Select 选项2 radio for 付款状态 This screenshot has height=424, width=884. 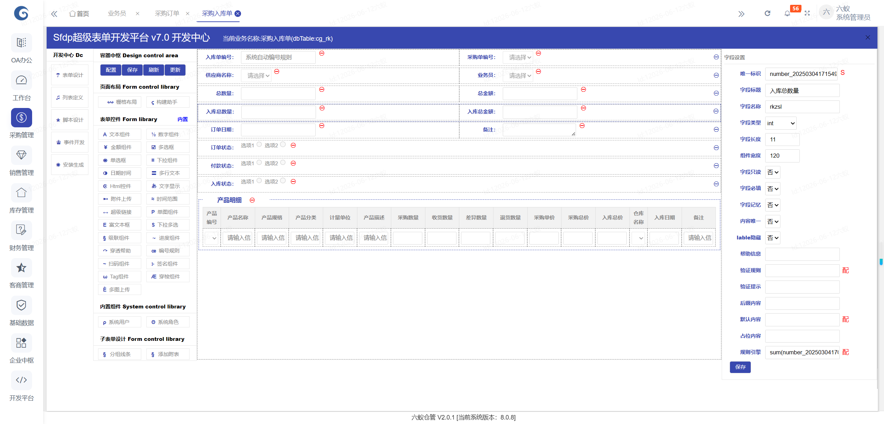tap(283, 162)
